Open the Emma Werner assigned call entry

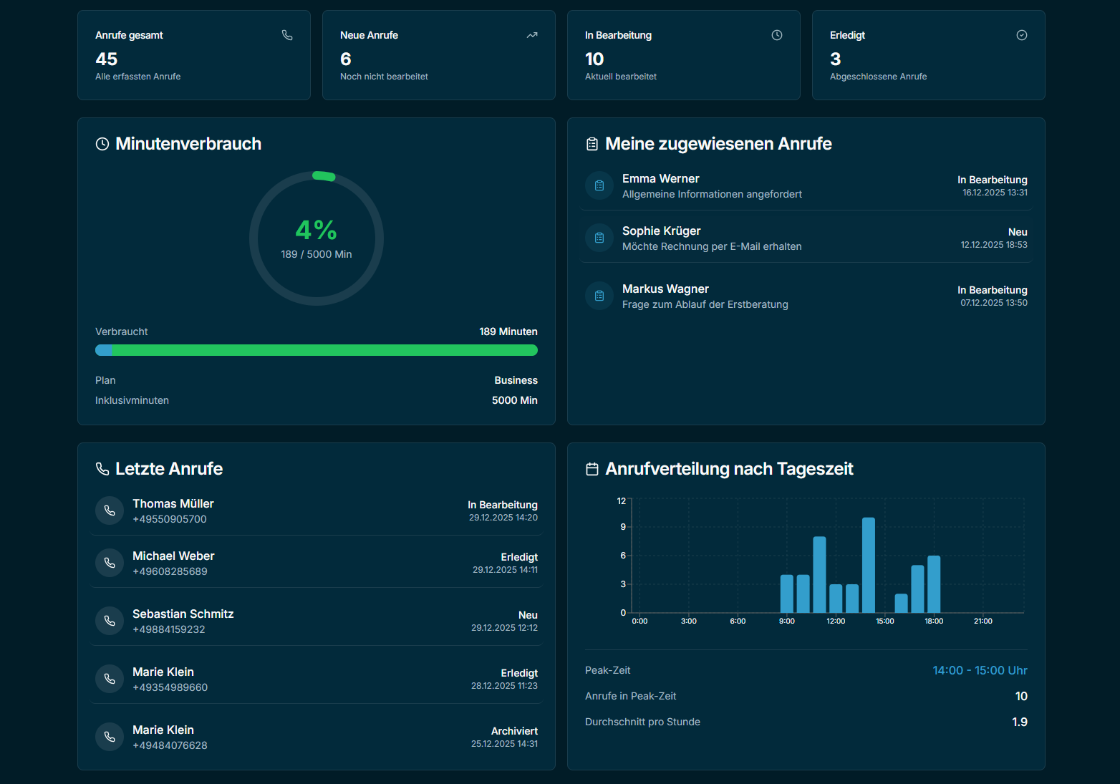coord(806,185)
